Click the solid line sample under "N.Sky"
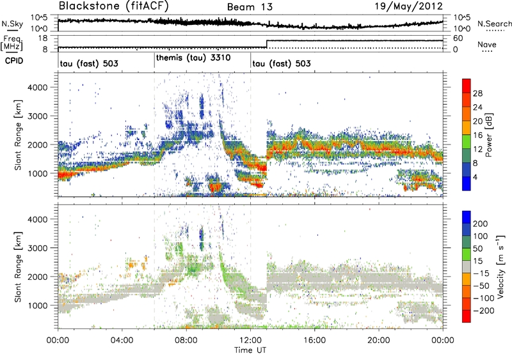 (12, 30)
